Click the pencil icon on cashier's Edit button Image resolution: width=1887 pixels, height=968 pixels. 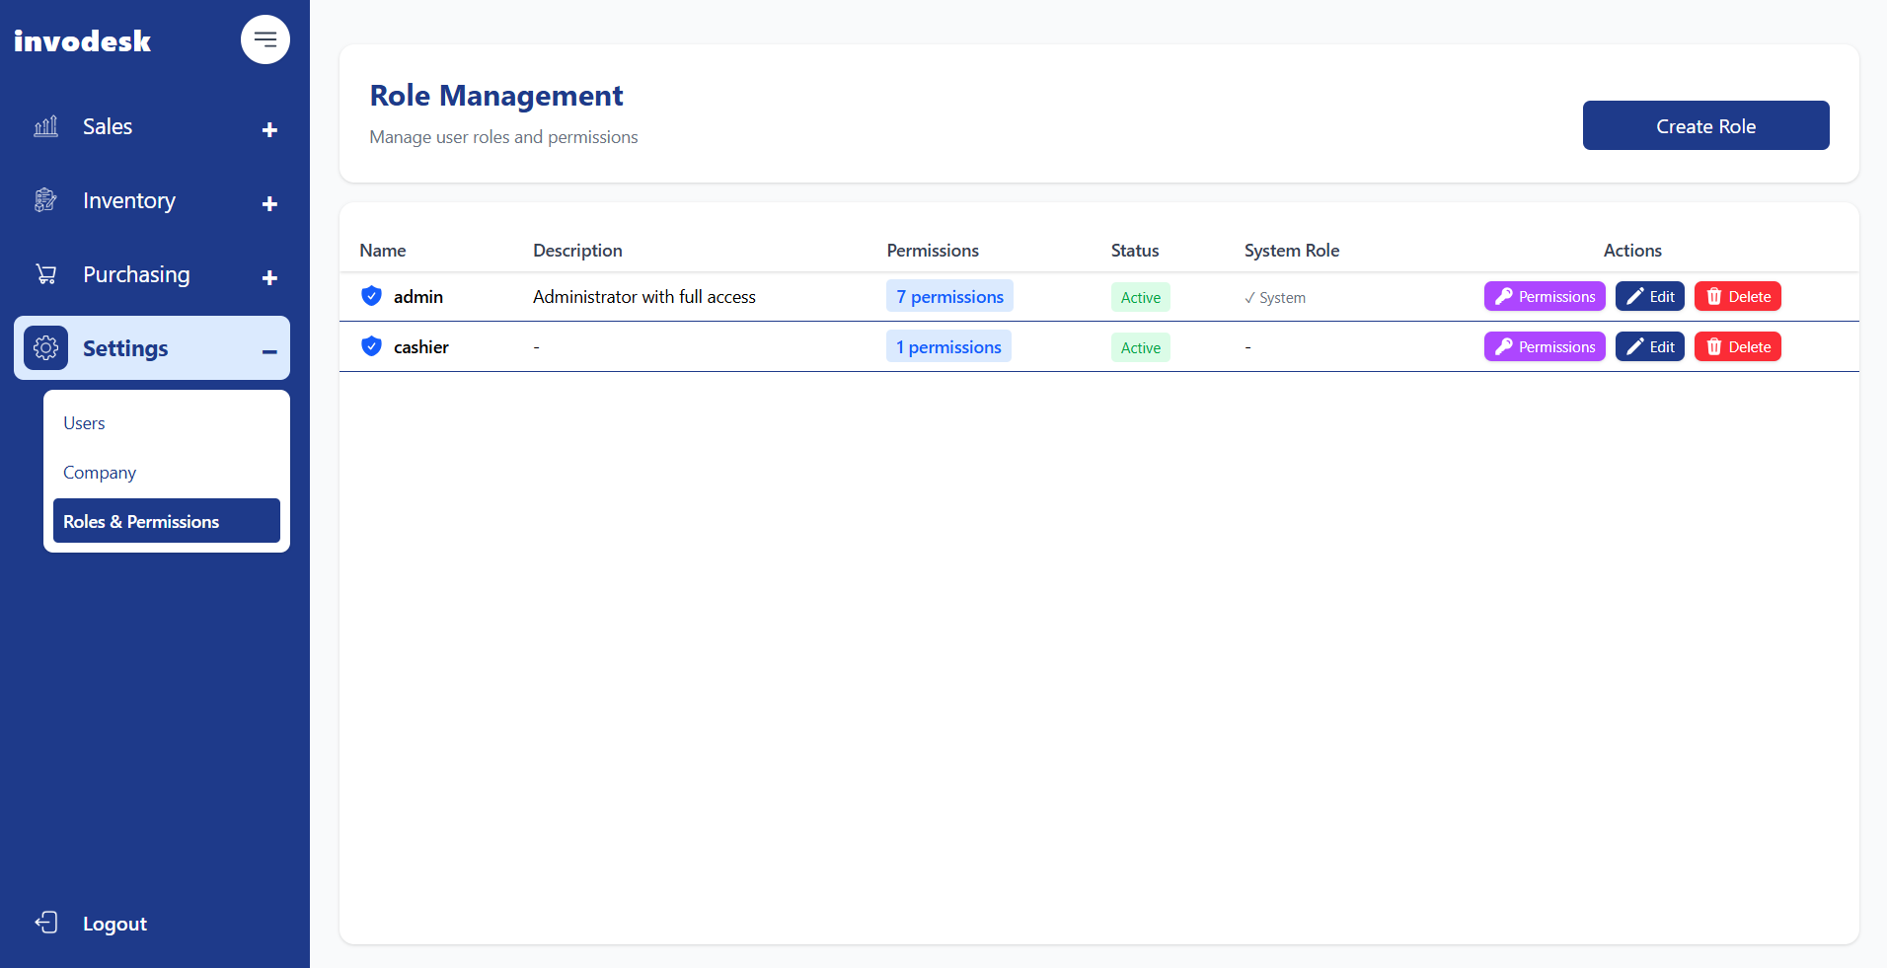pos(1633,346)
